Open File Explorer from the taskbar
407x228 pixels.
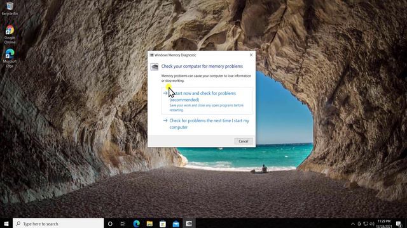pos(149,224)
